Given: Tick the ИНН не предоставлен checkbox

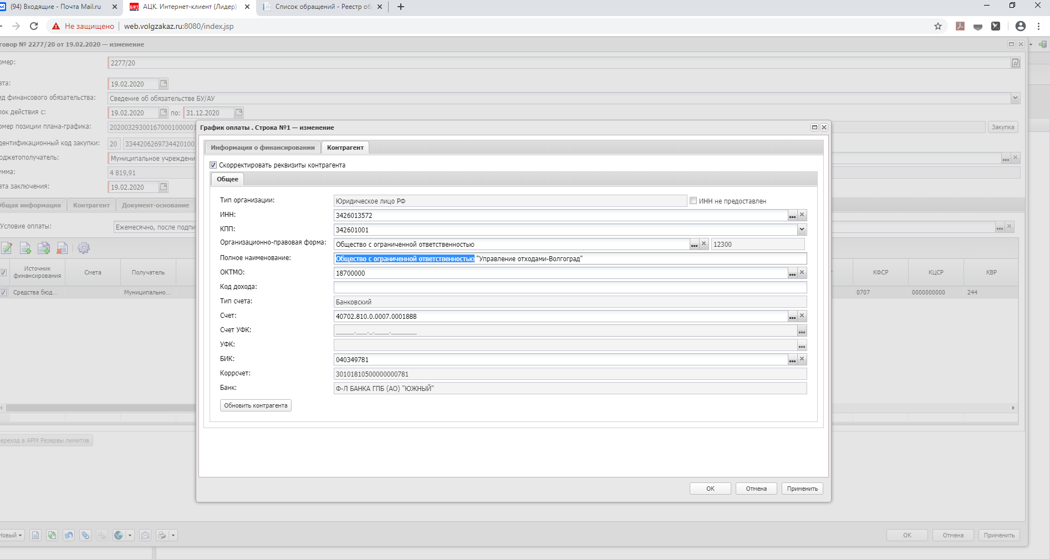Looking at the screenshot, I should (693, 201).
